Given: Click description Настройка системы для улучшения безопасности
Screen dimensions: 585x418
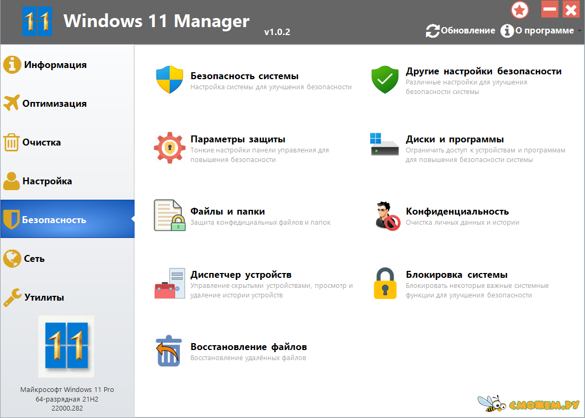Looking at the screenshot, I should (271, 87).
